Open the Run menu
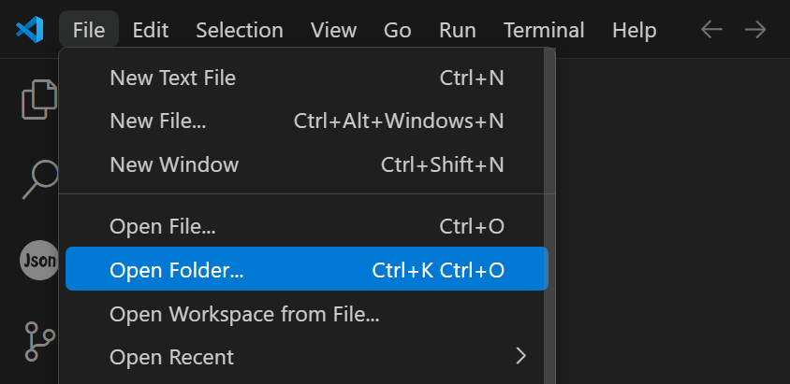Image resolution: width=790 pixels, height=384 pixels. pyautogui.click(x=458, y=30)
